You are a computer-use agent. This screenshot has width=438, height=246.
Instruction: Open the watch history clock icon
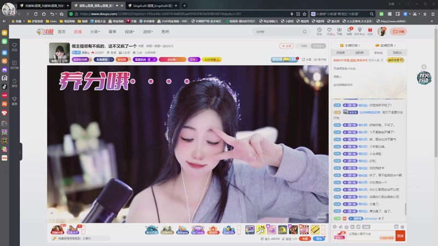(x=319, y=31)
